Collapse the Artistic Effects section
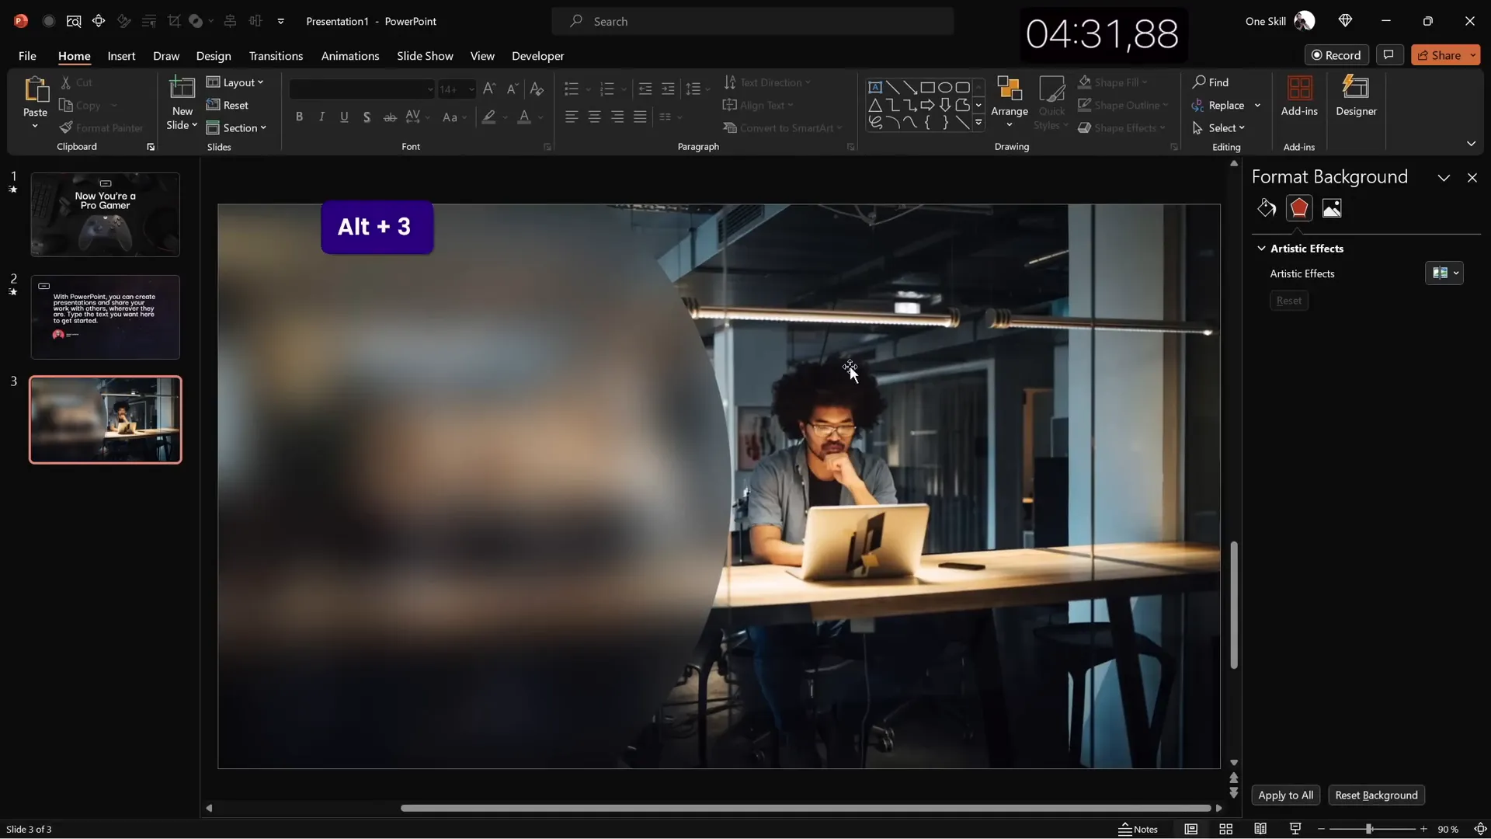Screen dimensions: 1491x839 [x=1262, y=249]
